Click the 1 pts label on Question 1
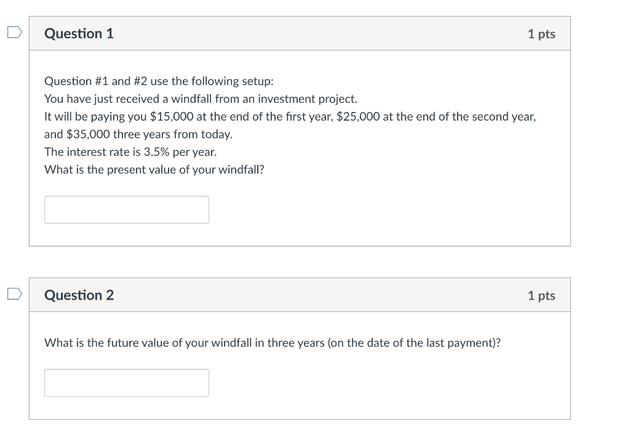 click(542, 34)
